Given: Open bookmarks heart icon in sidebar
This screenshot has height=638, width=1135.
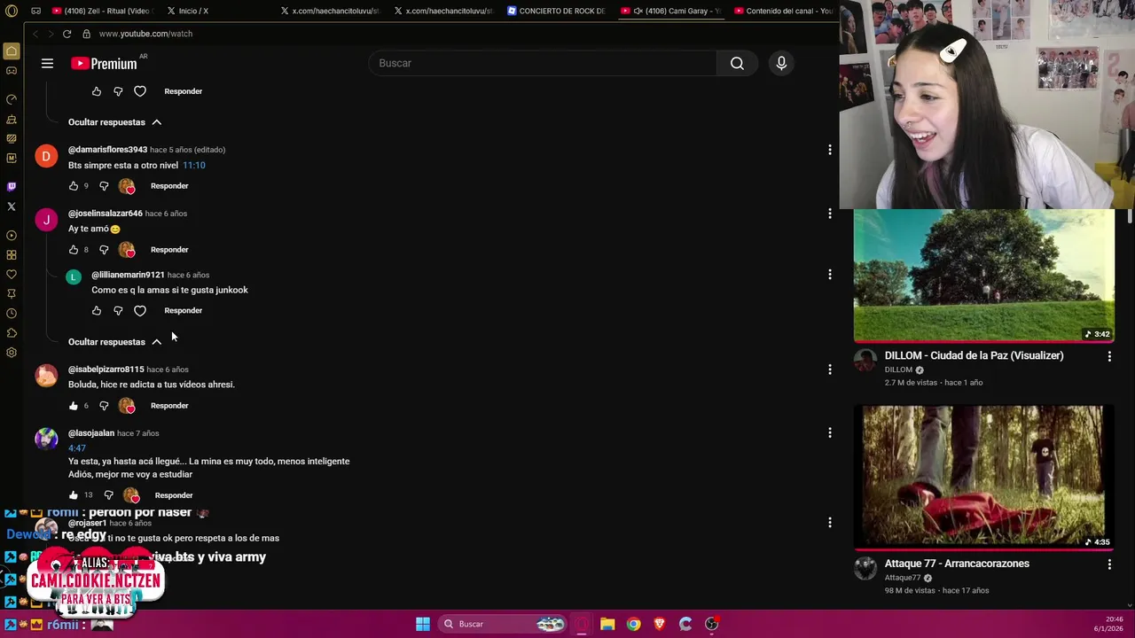Looking at the screenshot, I should point(12,275).
